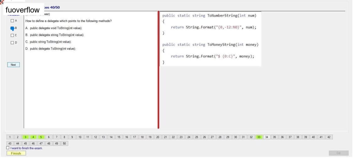Select question 17 in navigator
Viewport: 353px width, 158px height.
click(x=134, y=137)
